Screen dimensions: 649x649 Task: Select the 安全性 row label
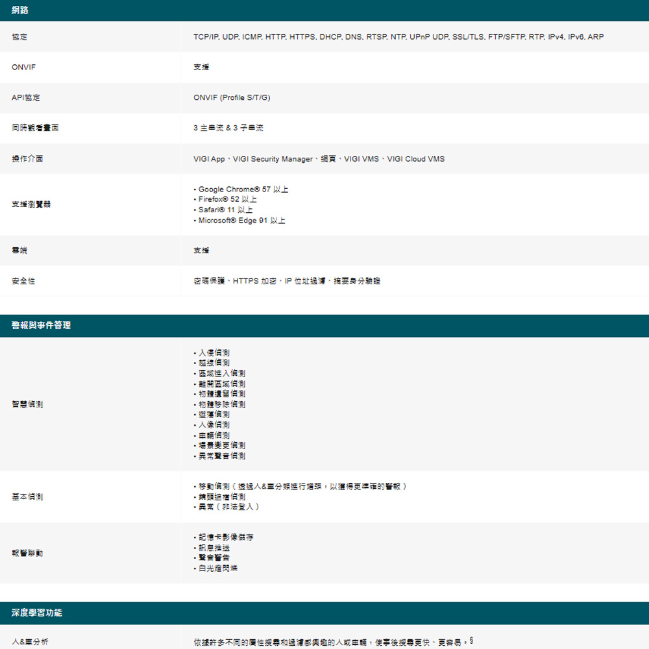[x=23, y=281]
